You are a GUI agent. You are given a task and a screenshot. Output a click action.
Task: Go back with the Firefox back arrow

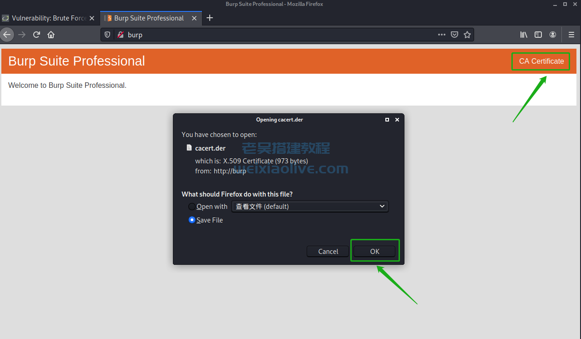[7, 35]
